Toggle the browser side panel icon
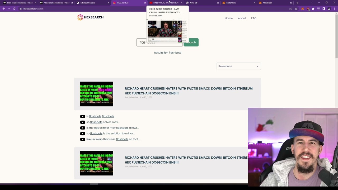 (x=324, y=9)
